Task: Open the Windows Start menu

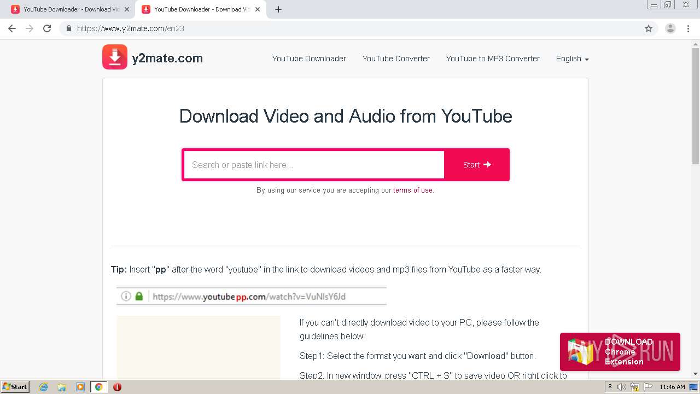Action: 15,386
